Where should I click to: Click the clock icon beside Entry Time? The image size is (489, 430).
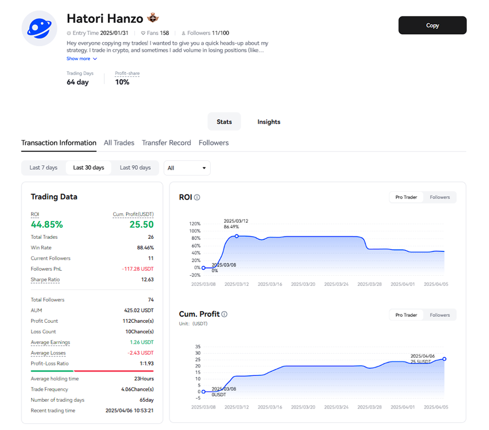click(x=69, y=33)
